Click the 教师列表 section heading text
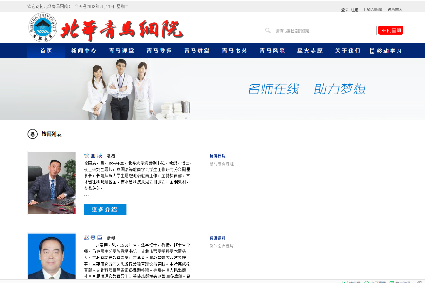 tap(51, 134)
